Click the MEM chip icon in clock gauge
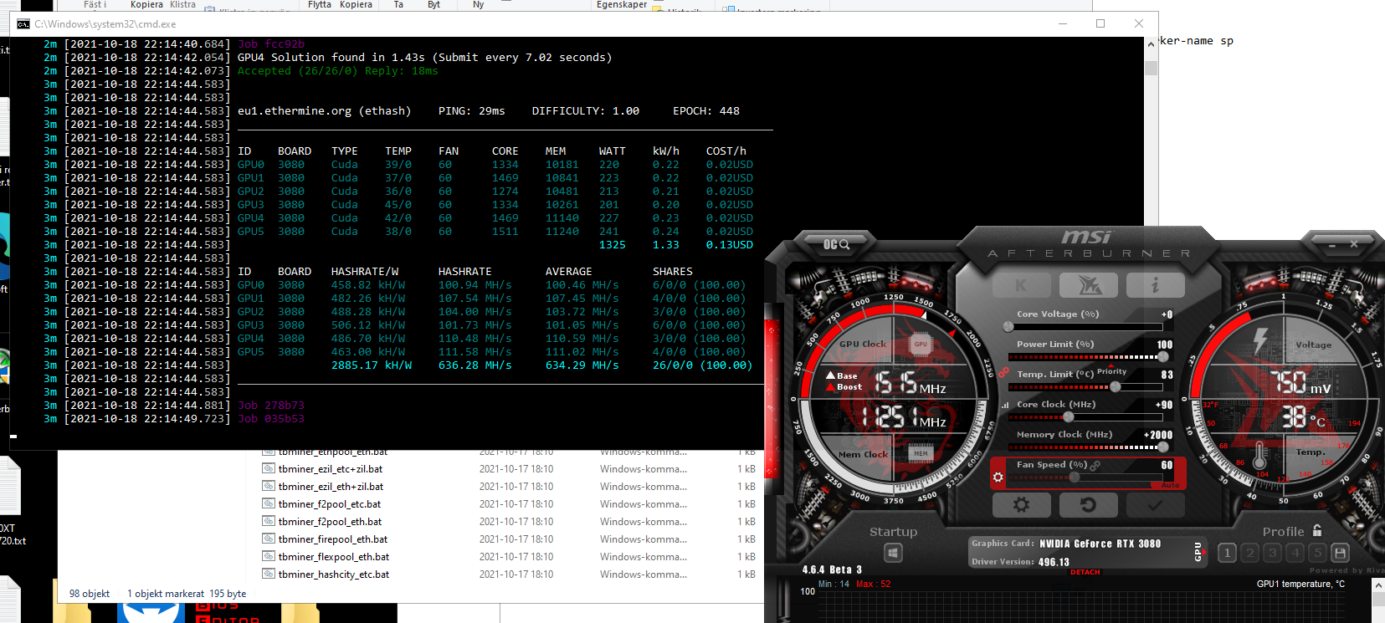The image size is (1385, 623). (921, 453)
